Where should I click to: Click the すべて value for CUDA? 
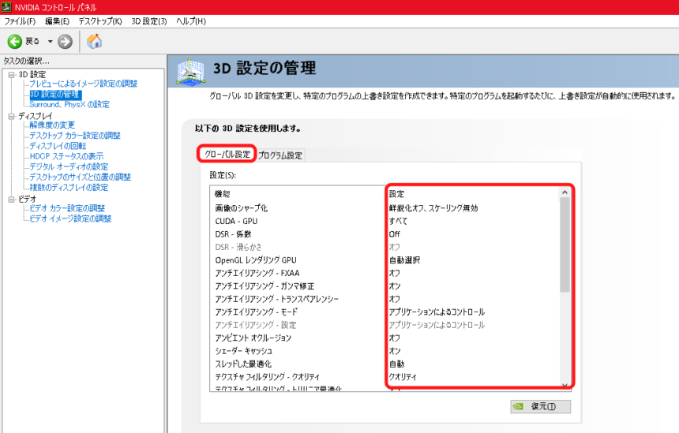(398, 221)
